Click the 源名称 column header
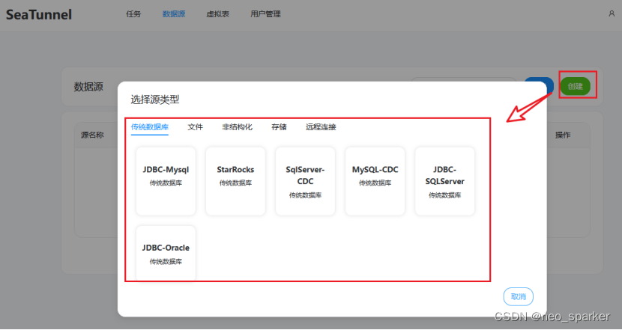622x330 pixels. tap(92, 135)
